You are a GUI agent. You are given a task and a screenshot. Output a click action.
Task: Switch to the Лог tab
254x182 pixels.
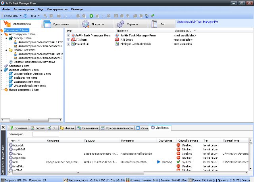[162, 24]
